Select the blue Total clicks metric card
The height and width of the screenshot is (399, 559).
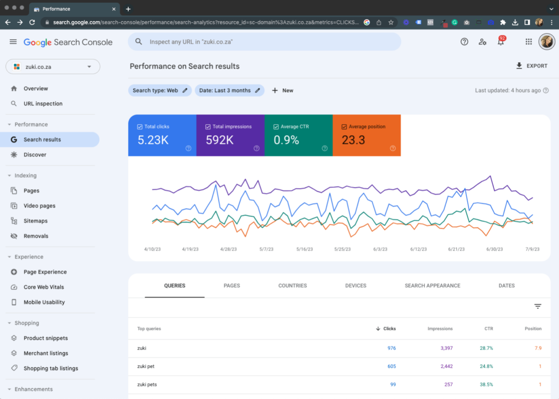[x=162, y=135]
